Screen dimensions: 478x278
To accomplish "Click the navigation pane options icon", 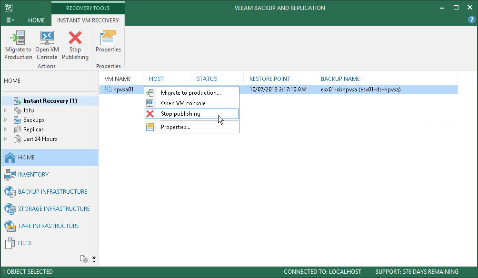I will pos(84,259).
